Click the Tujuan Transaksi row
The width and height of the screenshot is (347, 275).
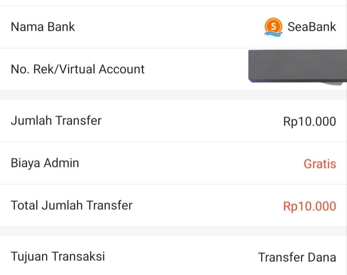173,256
